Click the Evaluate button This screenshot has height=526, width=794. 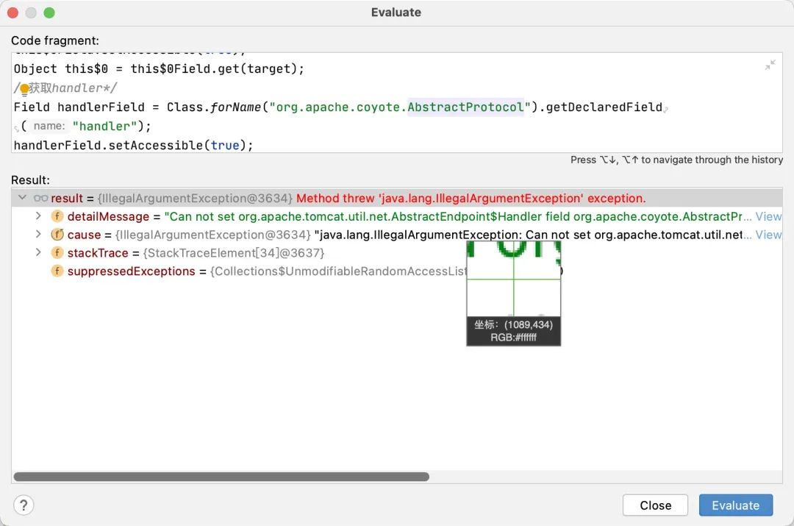(736, 505)
